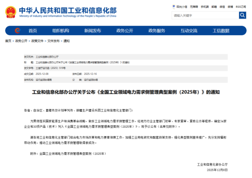Click the 阳光小信 mascot icon
252x178 pixels.
coord(174,7)
